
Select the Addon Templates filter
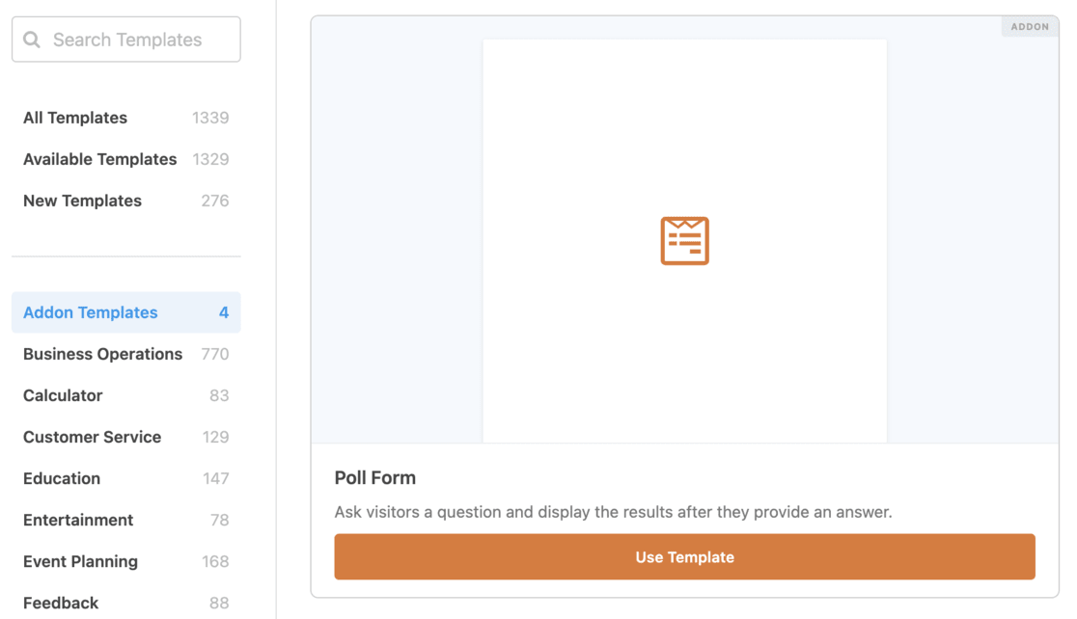click(90, 312)
